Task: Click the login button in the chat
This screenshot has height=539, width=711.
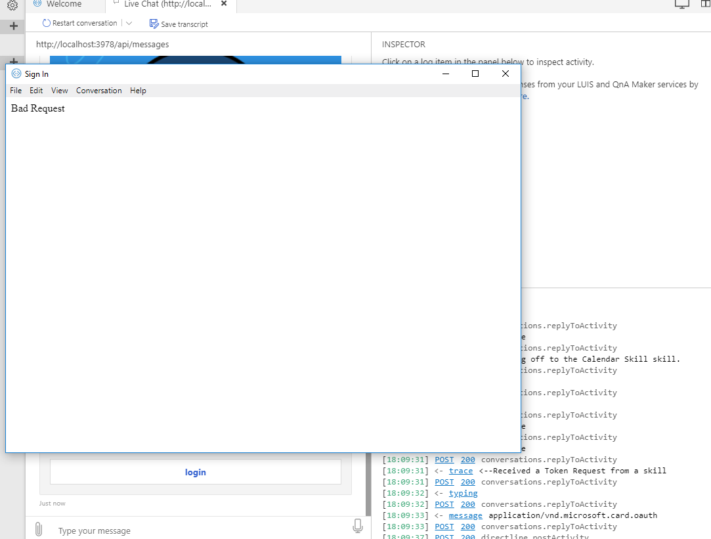Action: (x=195, y=472)
